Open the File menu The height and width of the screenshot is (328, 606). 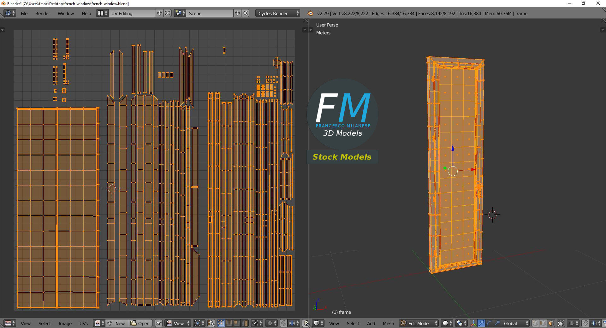coord(24,13)
